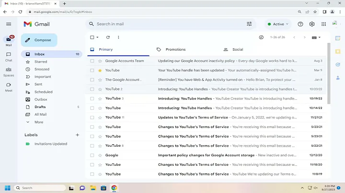Unstar the YouTube handle updated email
The image size is (345, 193).
click(100, 70)
